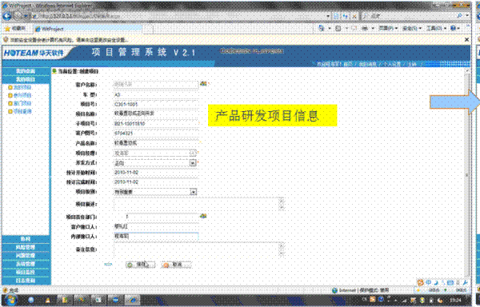Open the print options dropdown arrow
Image resolution: width=480 pixels, height=307 pixels.
[373, 29]
